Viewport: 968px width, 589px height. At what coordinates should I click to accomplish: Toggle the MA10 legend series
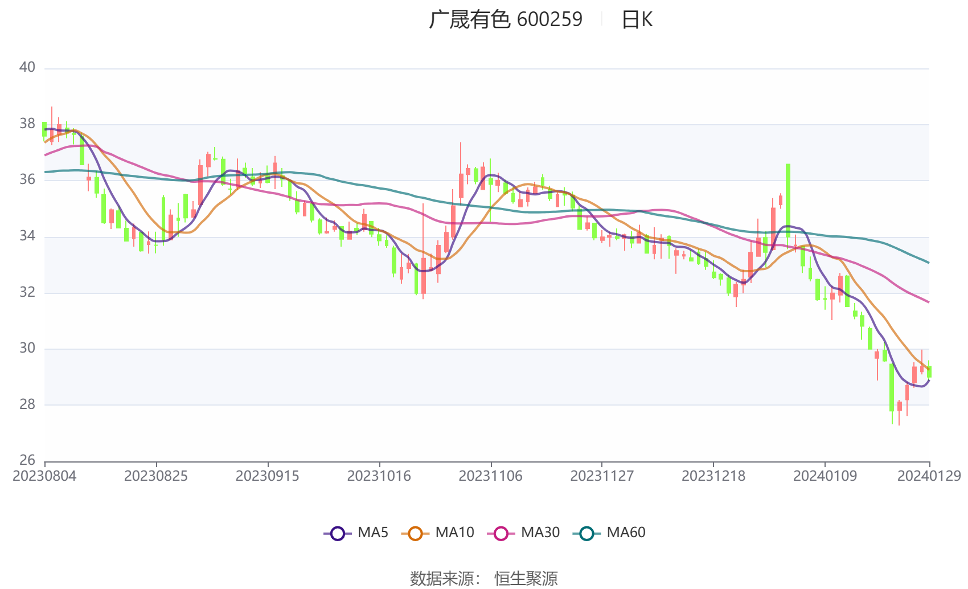pyautogui.click(x=437, y=533)
